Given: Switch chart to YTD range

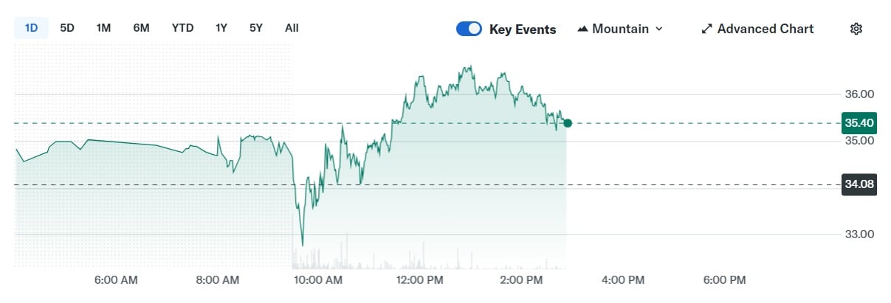Looking at the screenshot, I should pos(182,28).
